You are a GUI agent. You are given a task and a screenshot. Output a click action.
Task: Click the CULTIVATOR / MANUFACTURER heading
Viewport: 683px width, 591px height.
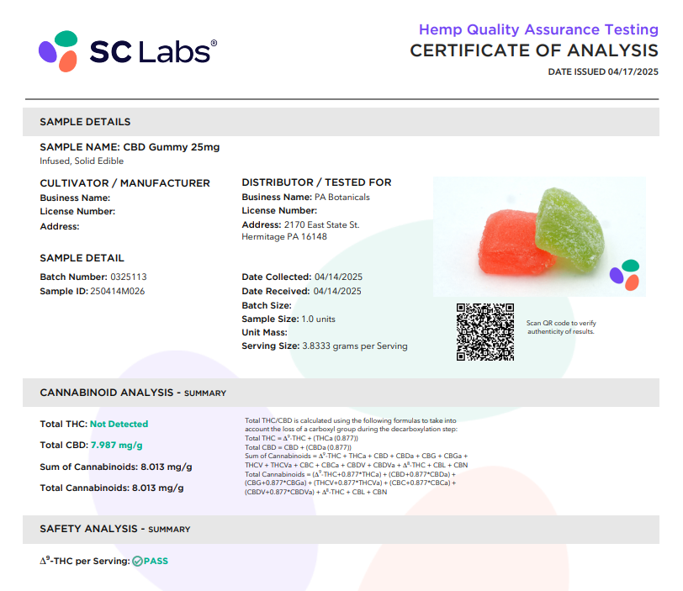click(x=125, y=183)
